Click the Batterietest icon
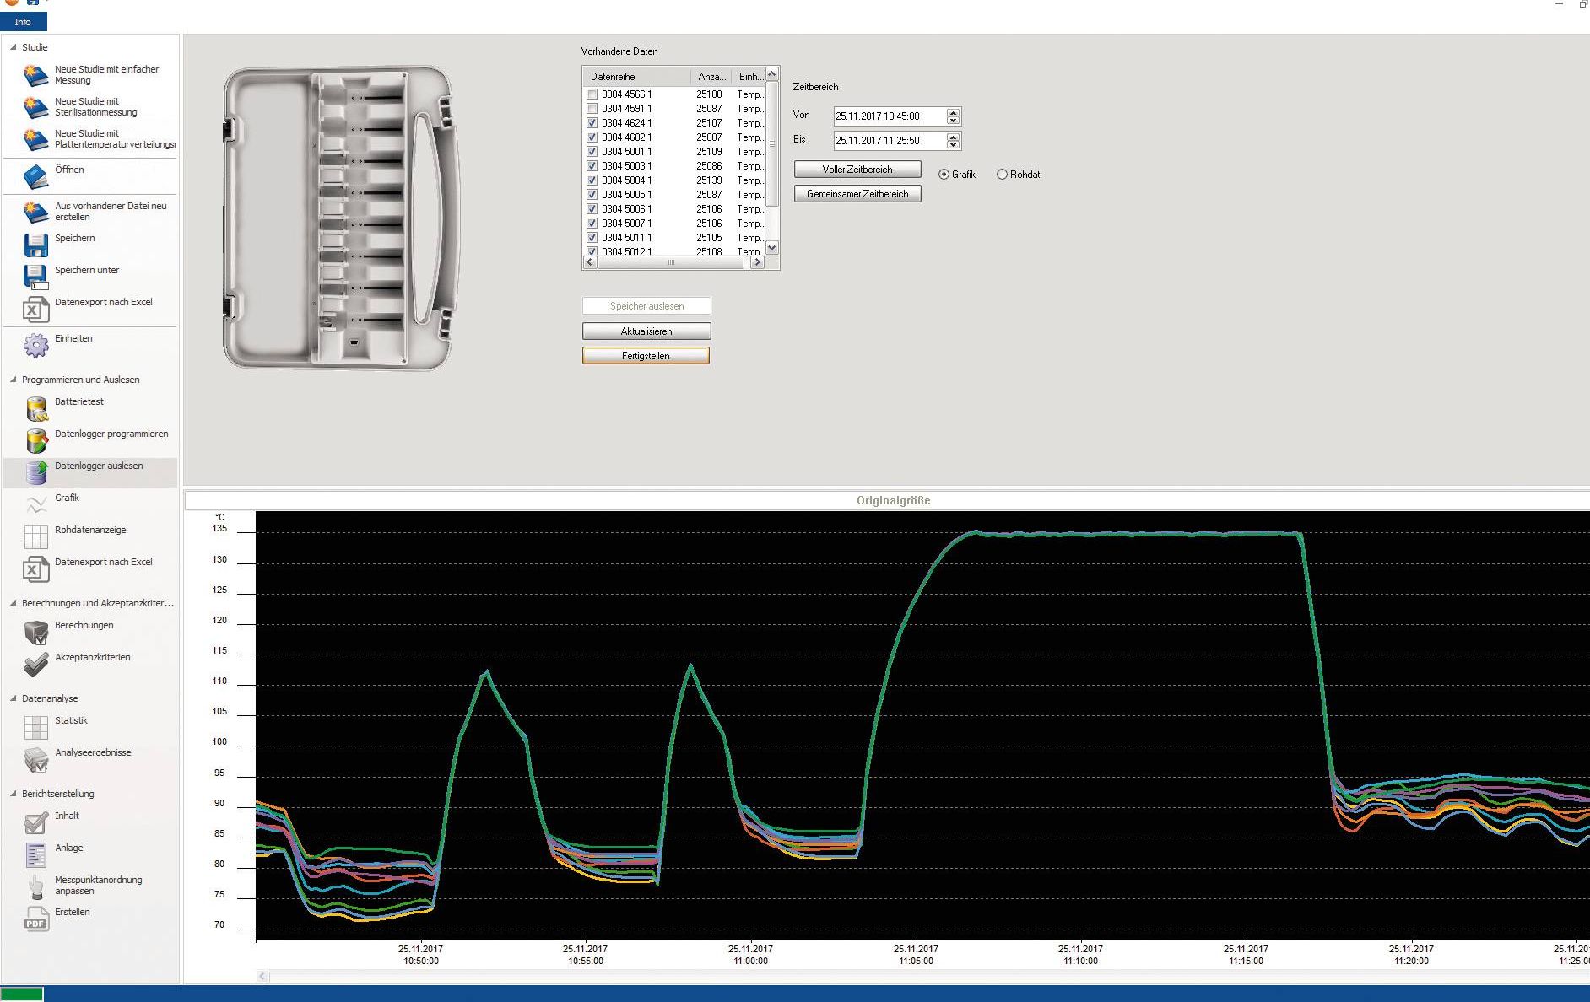Image resolution: width=1590 pixels, height=1002 pixels. (x=36, y=409)
